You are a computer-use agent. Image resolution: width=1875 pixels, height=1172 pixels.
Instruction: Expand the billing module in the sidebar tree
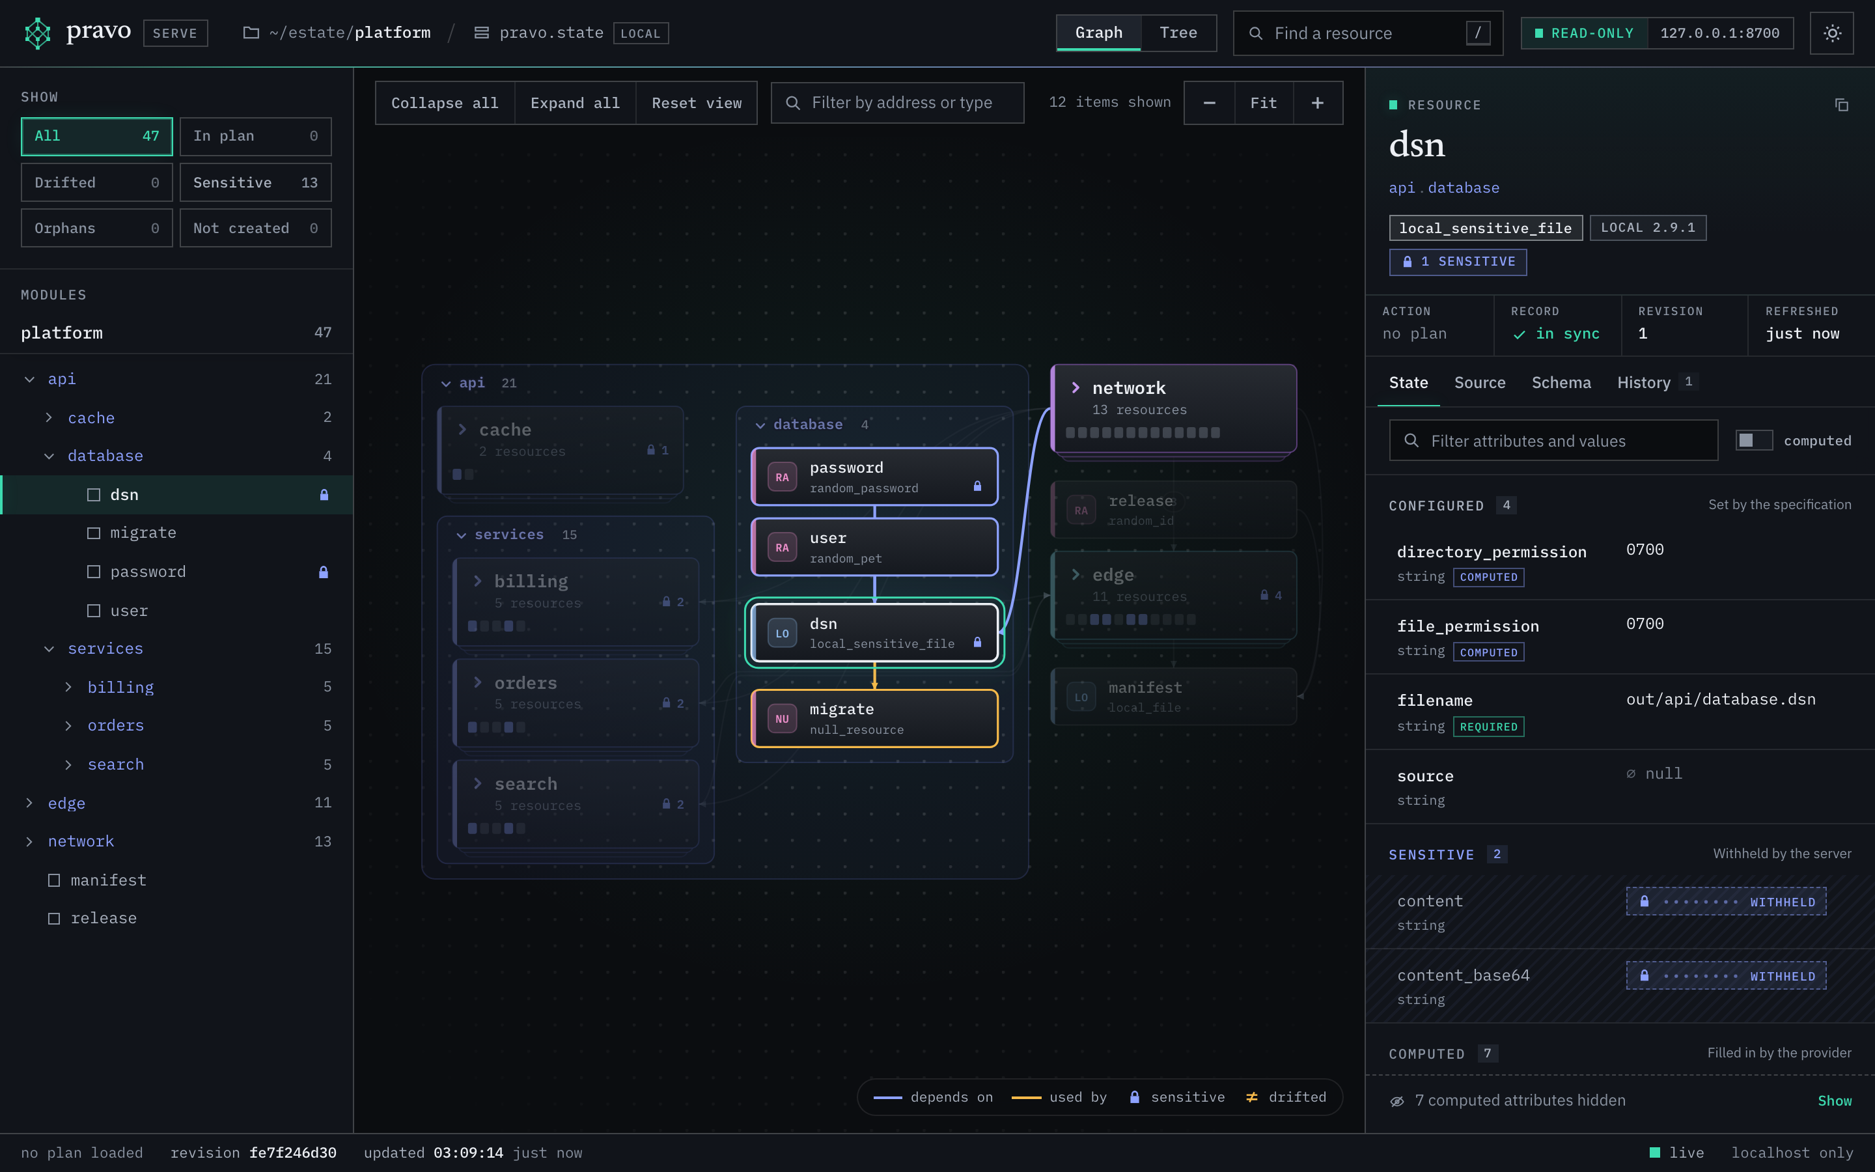[69, 687]
